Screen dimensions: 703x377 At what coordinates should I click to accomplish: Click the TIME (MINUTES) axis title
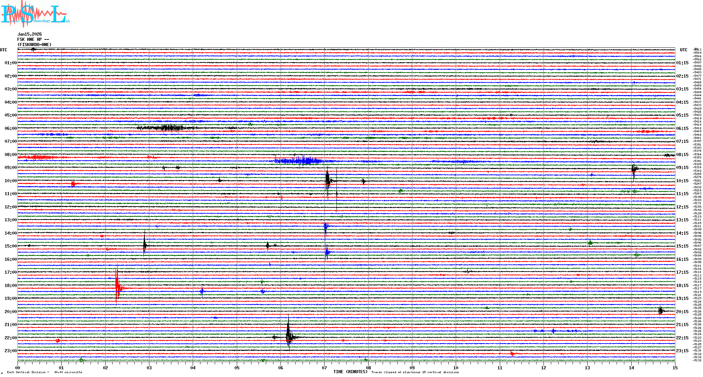pos(350,372)
